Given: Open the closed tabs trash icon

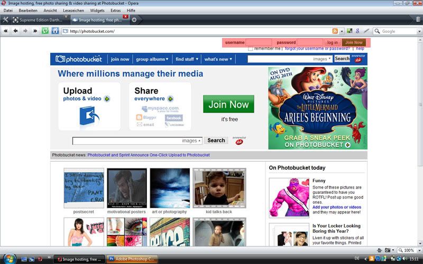Looking at the screenshot, I should [418, 20].
